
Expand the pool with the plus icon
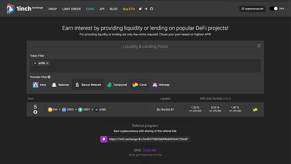(x=35, y=112)
